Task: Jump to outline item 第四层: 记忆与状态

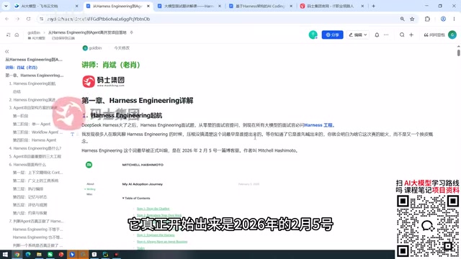Action: point(30,196)
